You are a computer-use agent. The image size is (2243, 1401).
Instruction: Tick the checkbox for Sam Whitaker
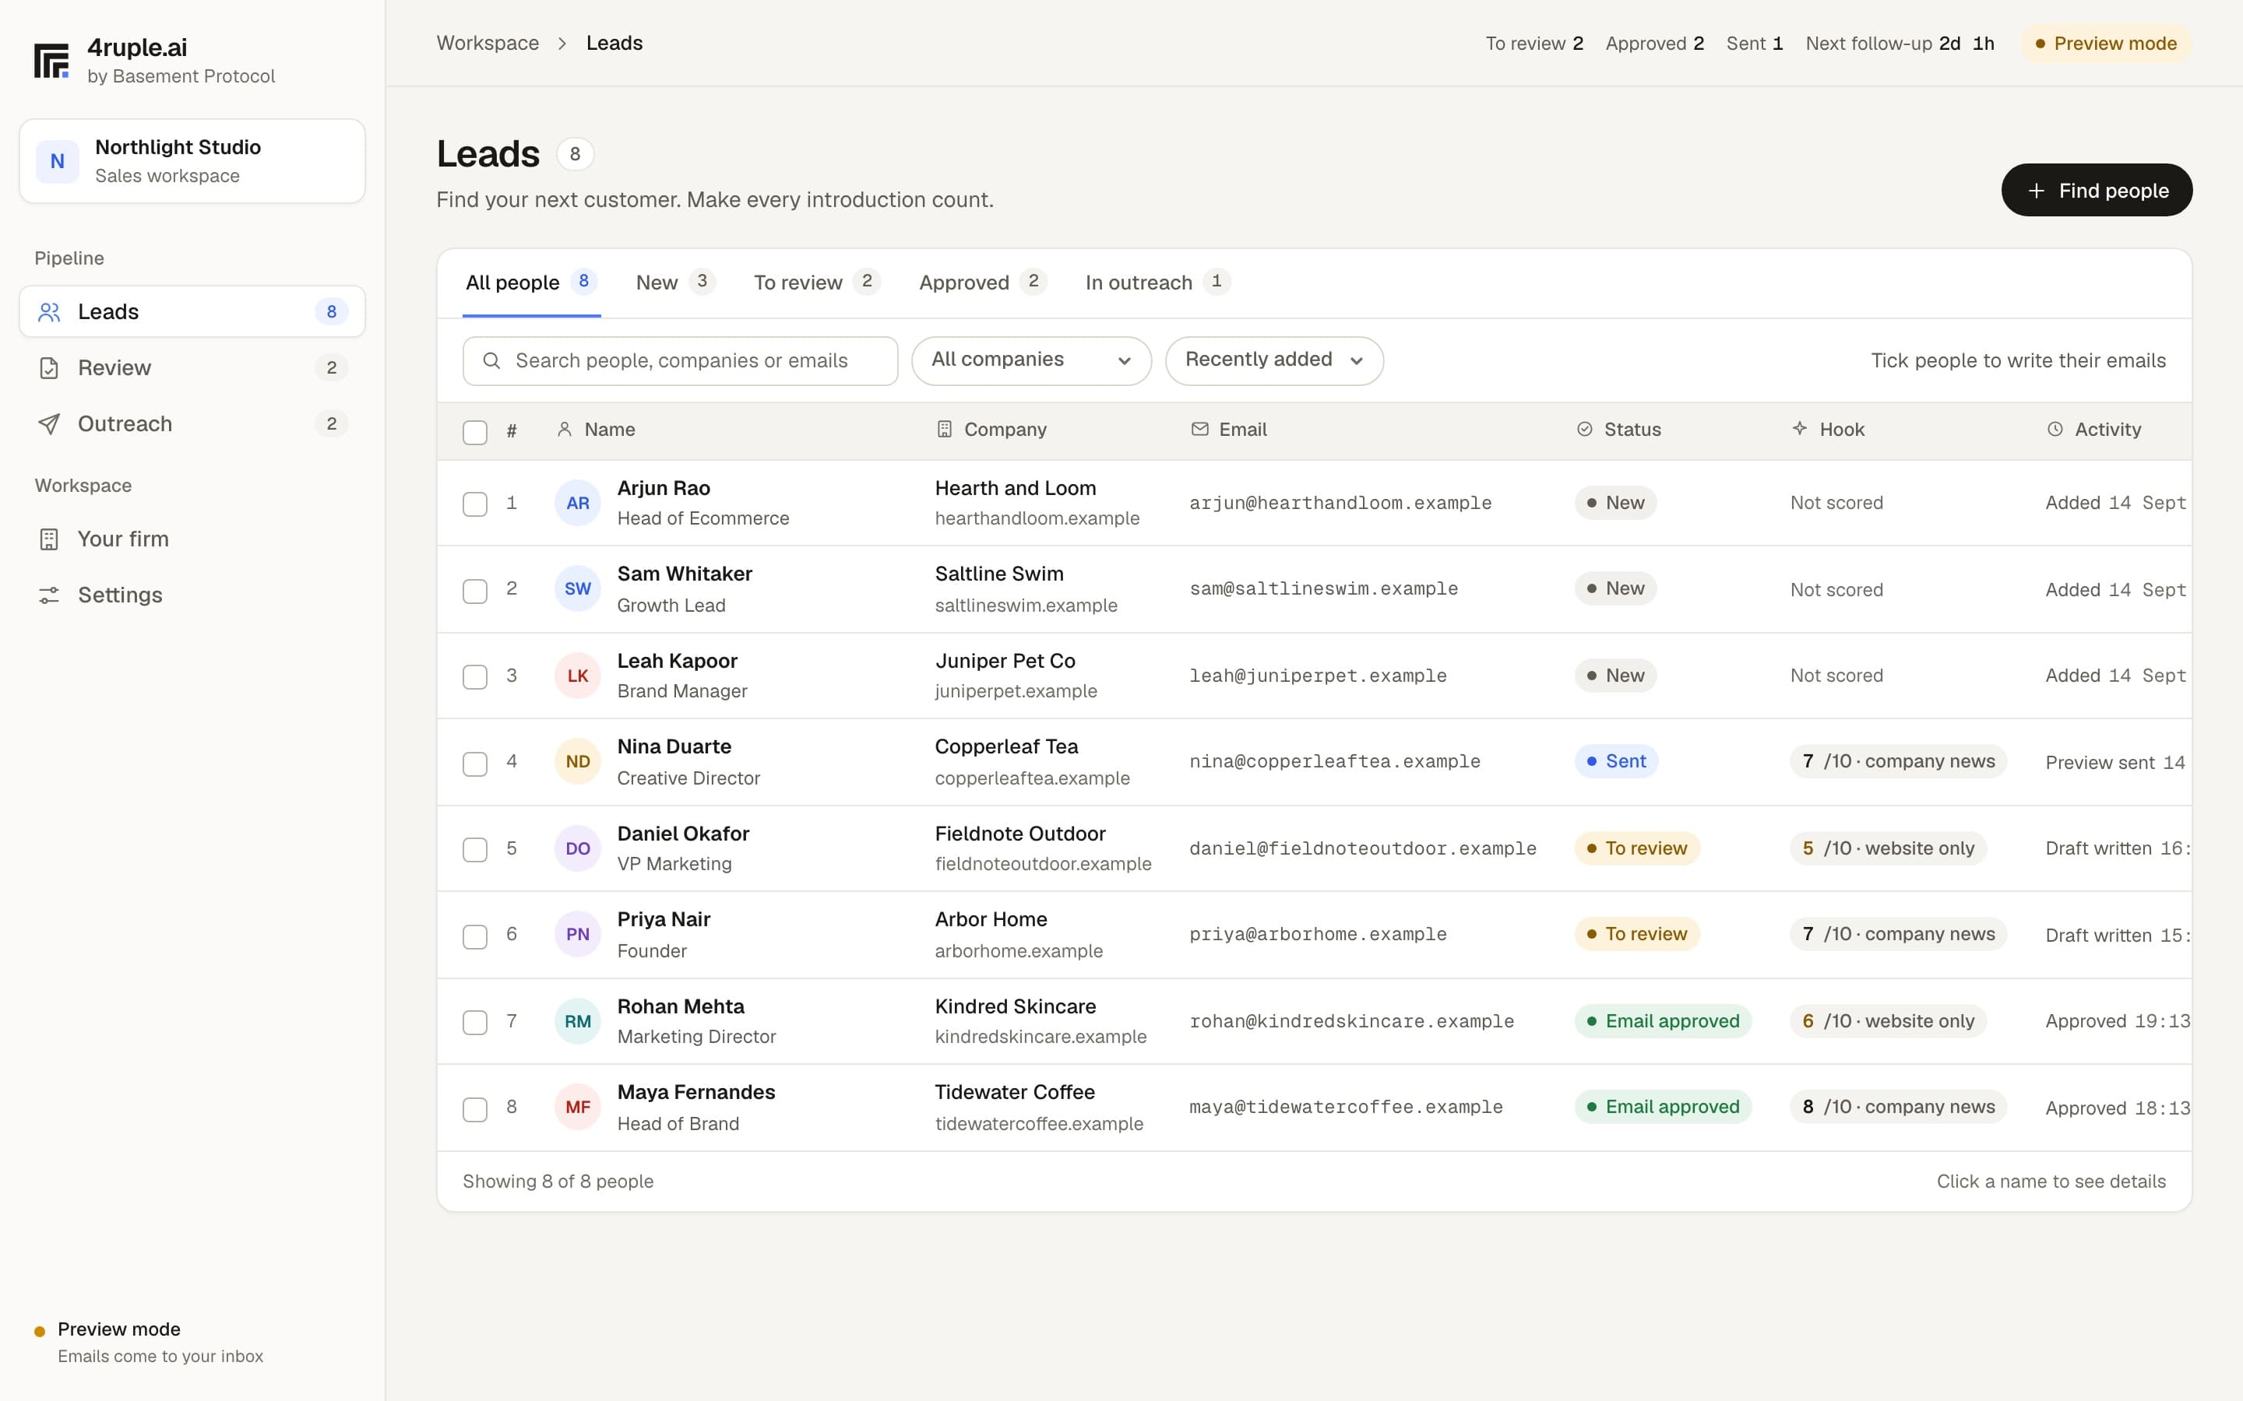(474, 592)
